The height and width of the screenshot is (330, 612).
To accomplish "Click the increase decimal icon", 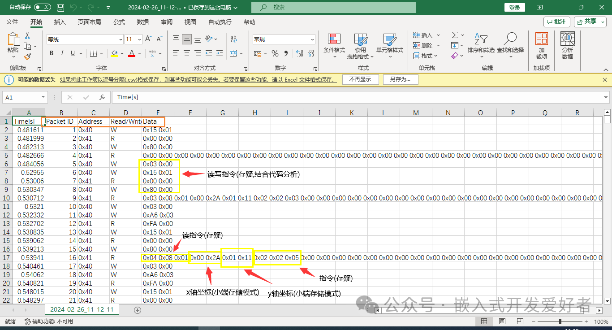I will (300, 53).
